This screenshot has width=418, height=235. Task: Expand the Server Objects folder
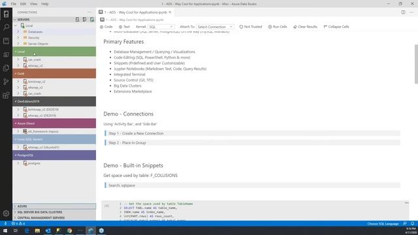coord(18,44)
